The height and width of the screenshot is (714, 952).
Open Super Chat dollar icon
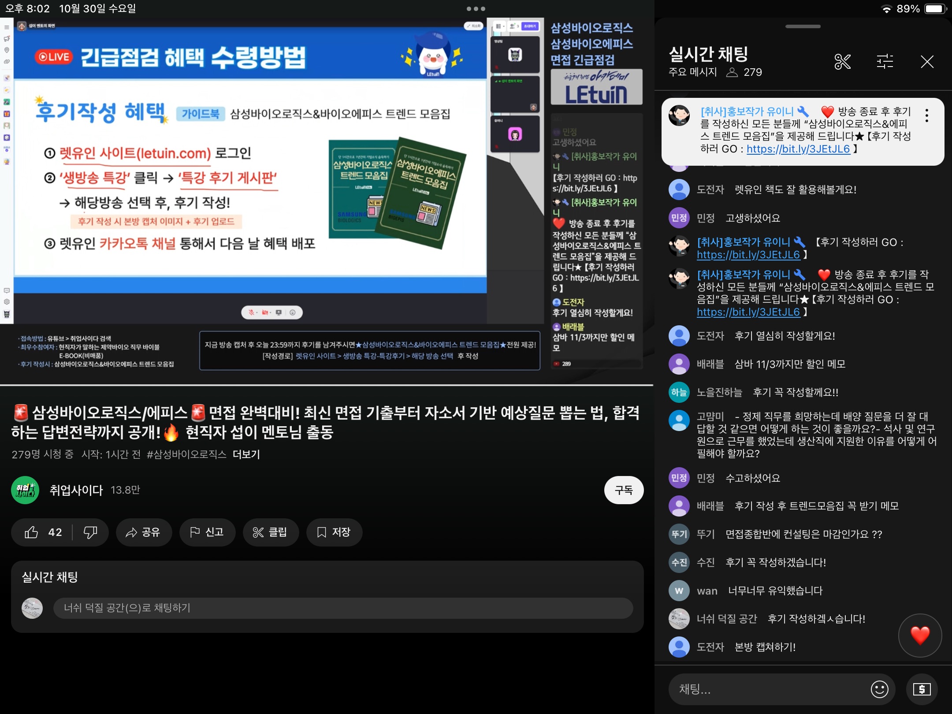point(922,689)
